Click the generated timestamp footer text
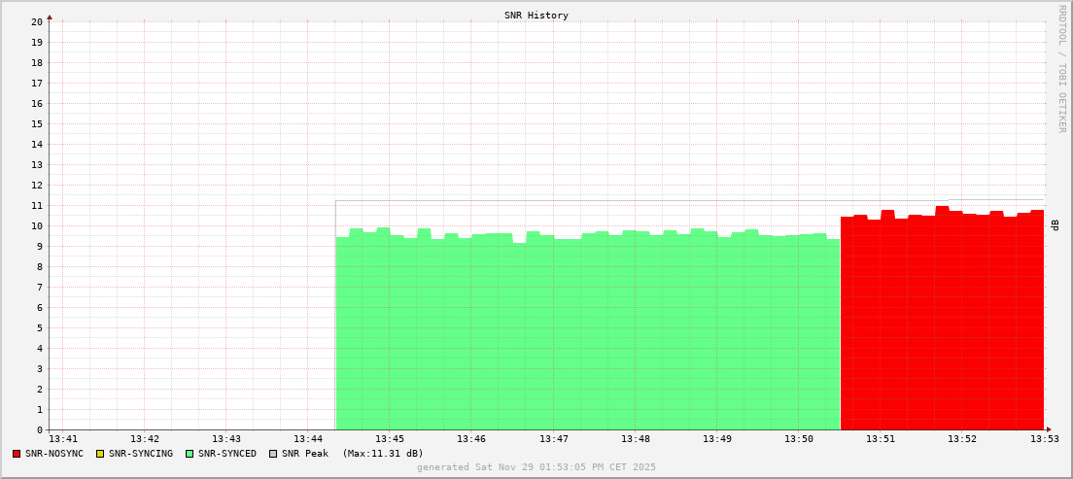The height and width of the screenshot is (479, 1073). tap(536, 467)
